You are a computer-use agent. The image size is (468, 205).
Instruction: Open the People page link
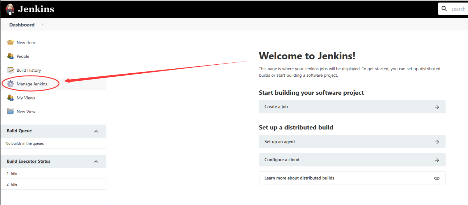click(23, 56)
